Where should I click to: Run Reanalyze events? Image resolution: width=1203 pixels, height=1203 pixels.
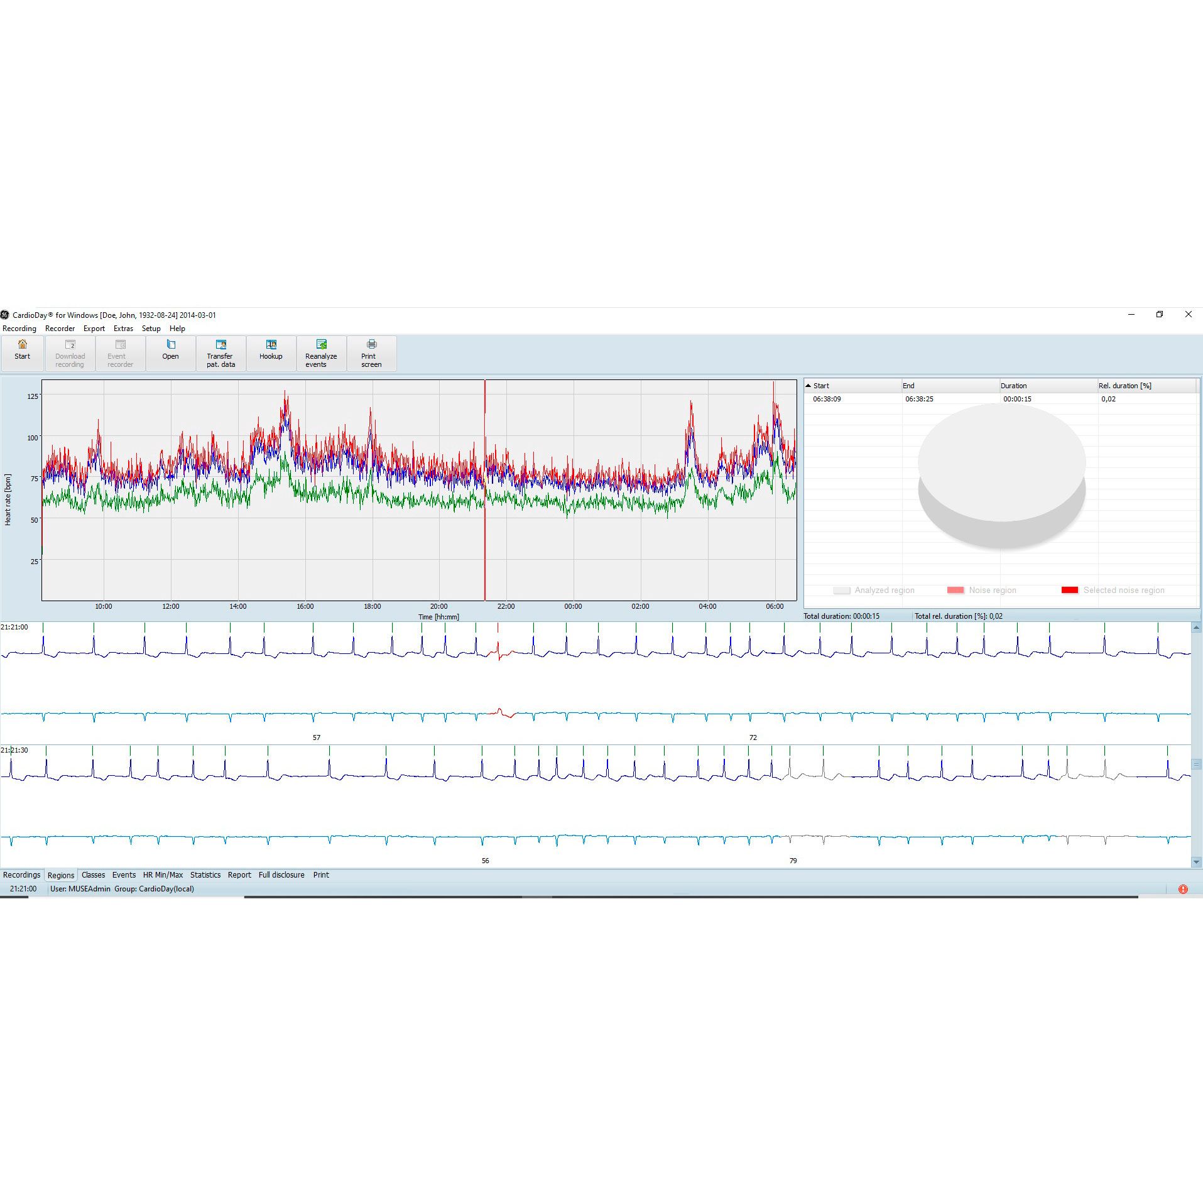[x=321, y=345]
